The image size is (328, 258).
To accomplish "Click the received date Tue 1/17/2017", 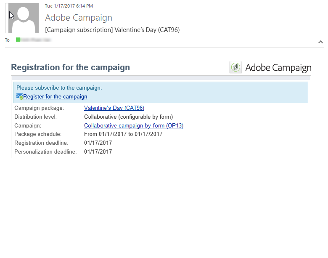I will (x=69, y=6).
